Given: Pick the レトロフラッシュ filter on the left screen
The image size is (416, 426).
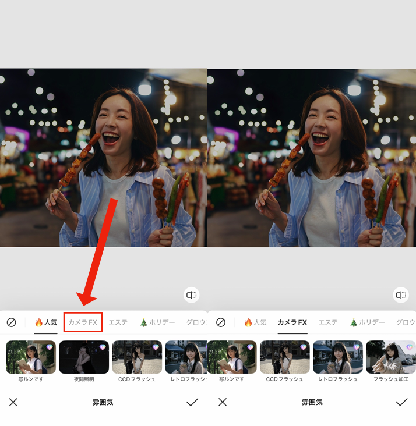Looking at the screenshot, I should (186, 357).
